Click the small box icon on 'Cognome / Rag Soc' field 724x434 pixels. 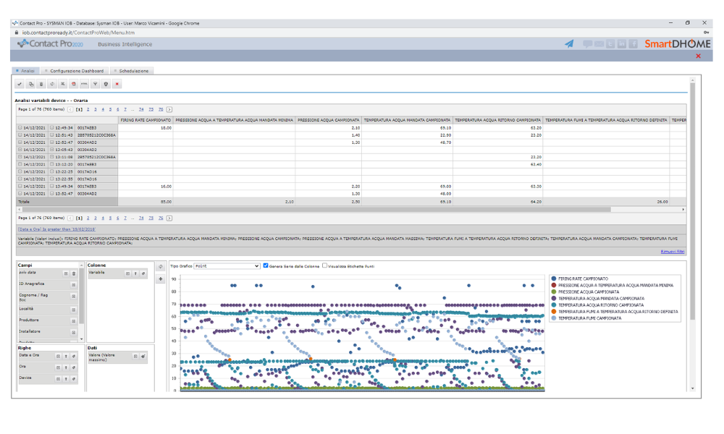(x=73, y=296)
